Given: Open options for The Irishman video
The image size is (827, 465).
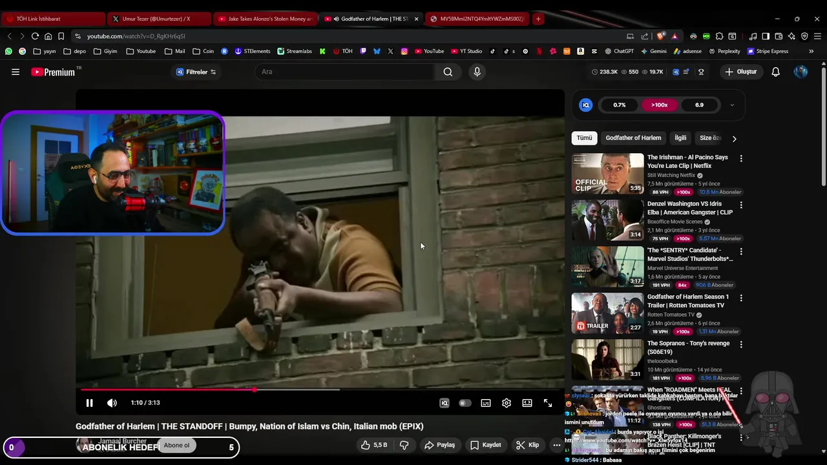Looking at the screenshot, I should coord(741,158).
